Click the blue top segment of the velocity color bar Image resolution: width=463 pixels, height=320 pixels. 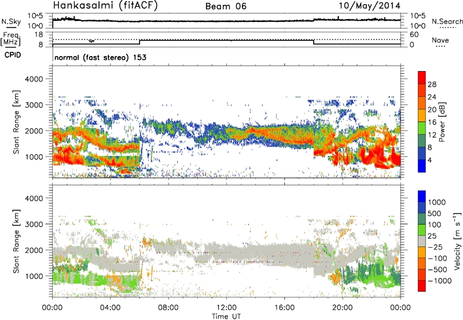[x=422, y=196]
